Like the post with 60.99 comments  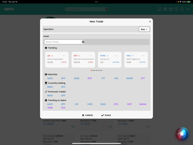(111, 127)
